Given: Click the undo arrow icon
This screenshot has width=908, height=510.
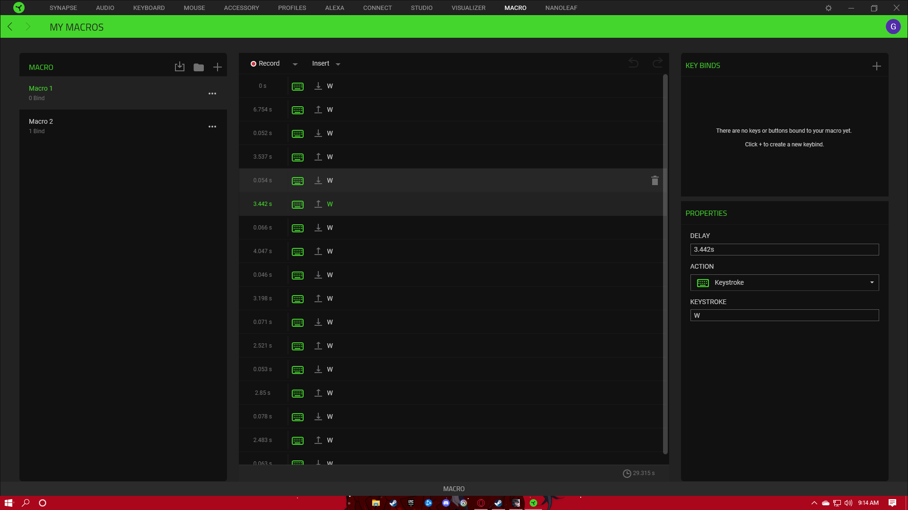Looking at the screenshot, I should (633, 63).
